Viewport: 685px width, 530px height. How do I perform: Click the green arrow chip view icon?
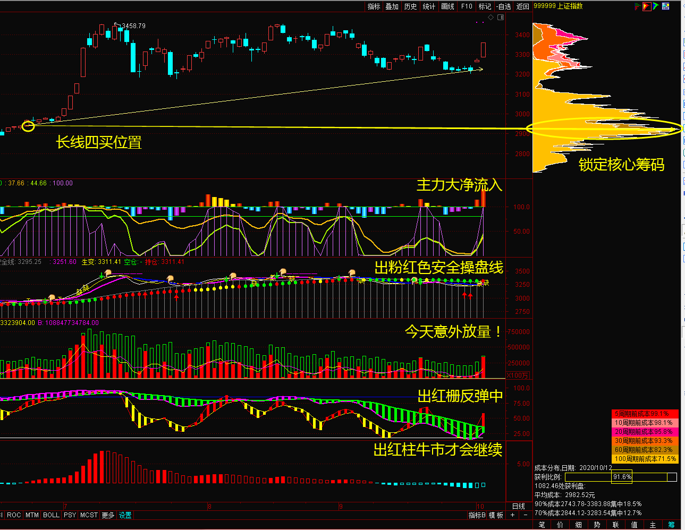[656, 6]
